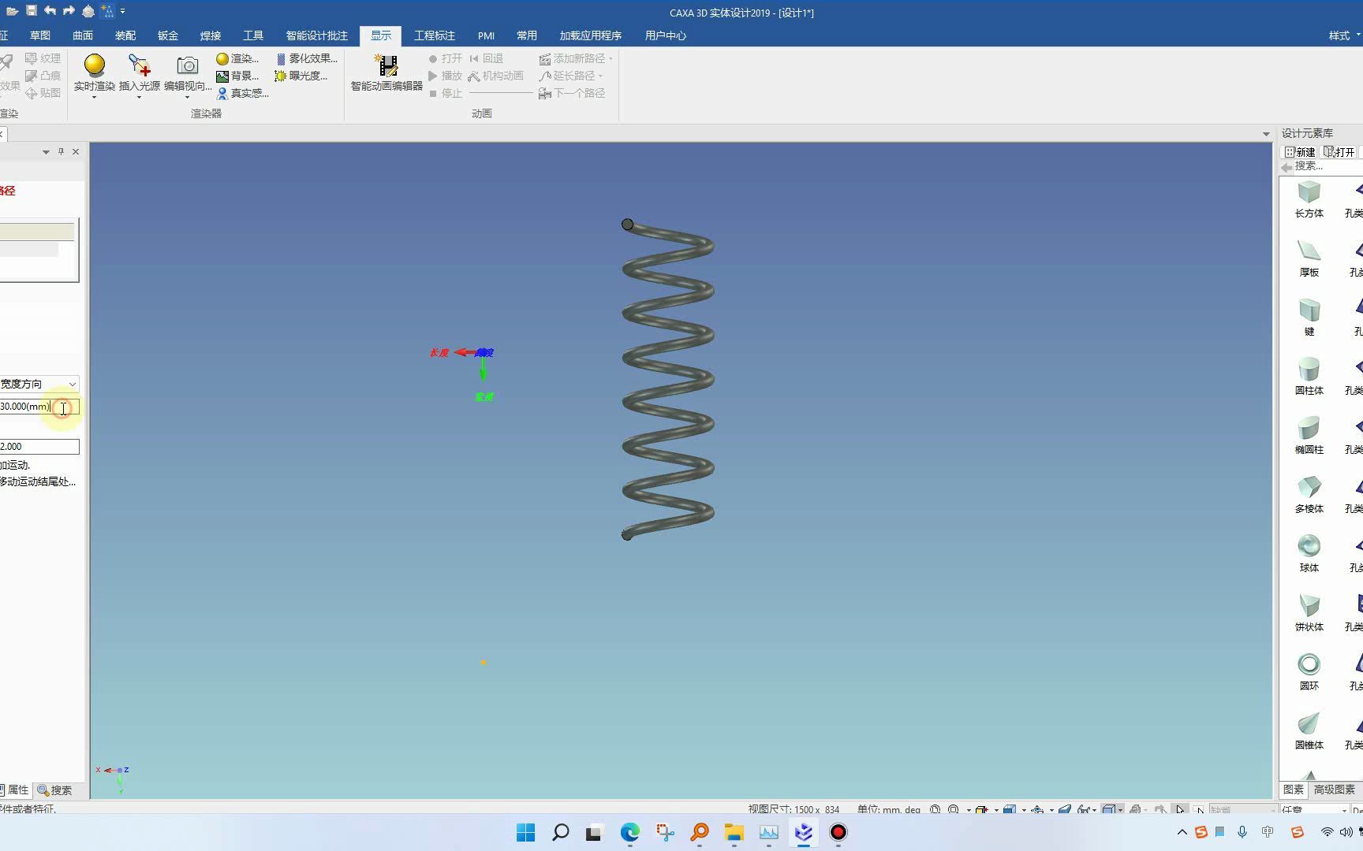The height and width of the screenshot is (851, 1363).
Task: Click the taskbar Search magnifier icon
Action: coord(560,832)
